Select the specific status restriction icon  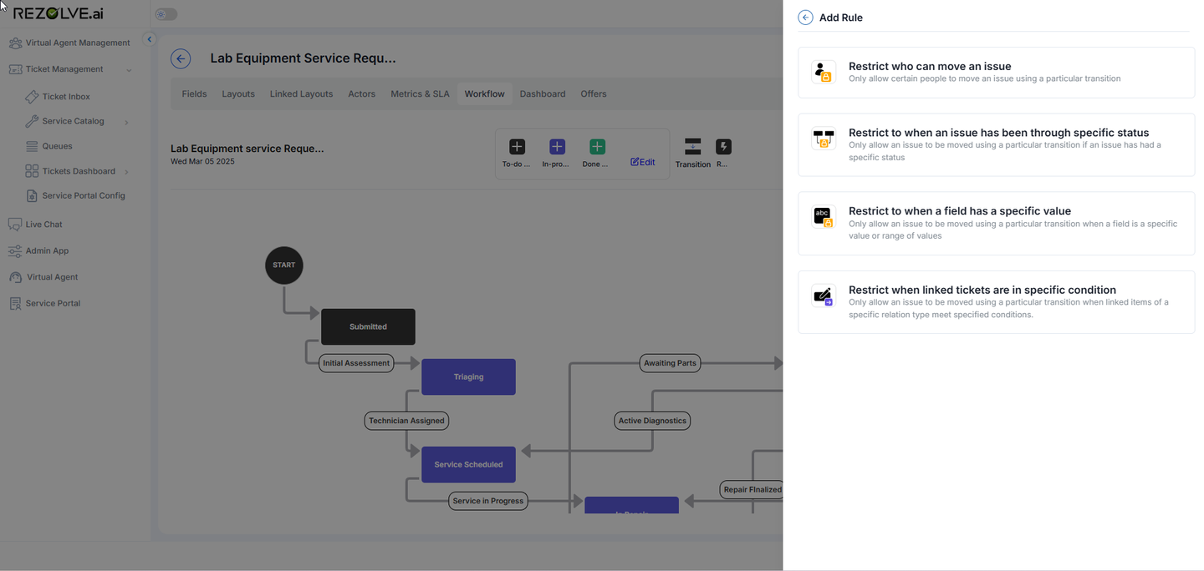(x=824, y=139)
